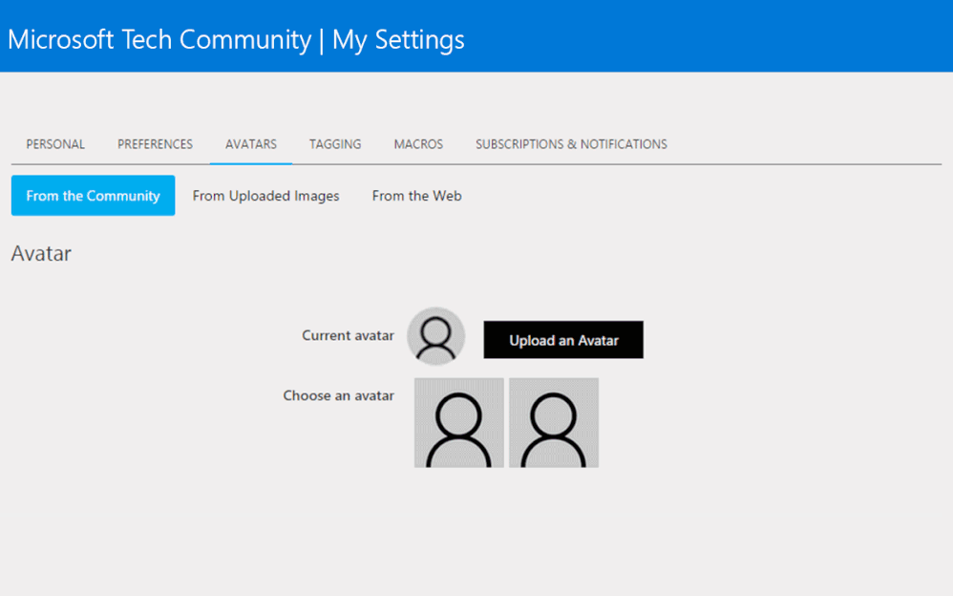953x596 pixels.
Task: Choose the second avatar thumbnail
Action: pyautogui.click(x=554, y=423)
